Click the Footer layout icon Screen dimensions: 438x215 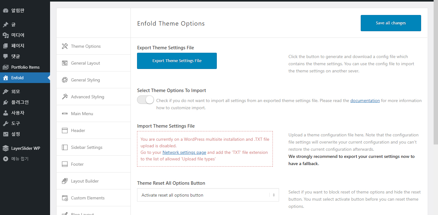[x=65, y=164]
